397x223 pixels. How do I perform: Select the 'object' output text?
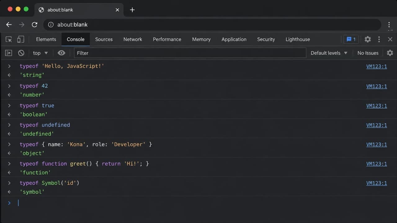32,153
